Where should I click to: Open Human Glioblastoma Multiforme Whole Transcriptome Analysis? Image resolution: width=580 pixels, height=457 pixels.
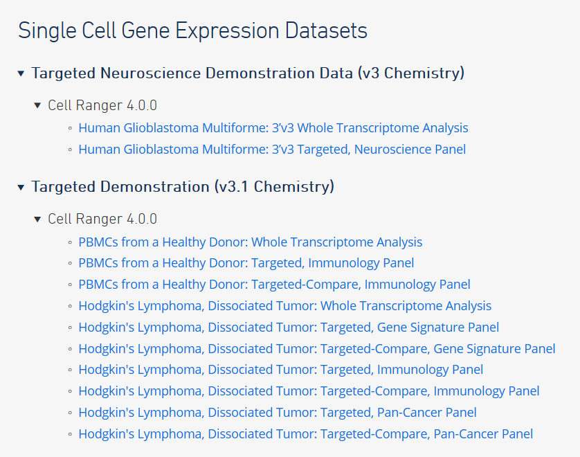(273, 128)
